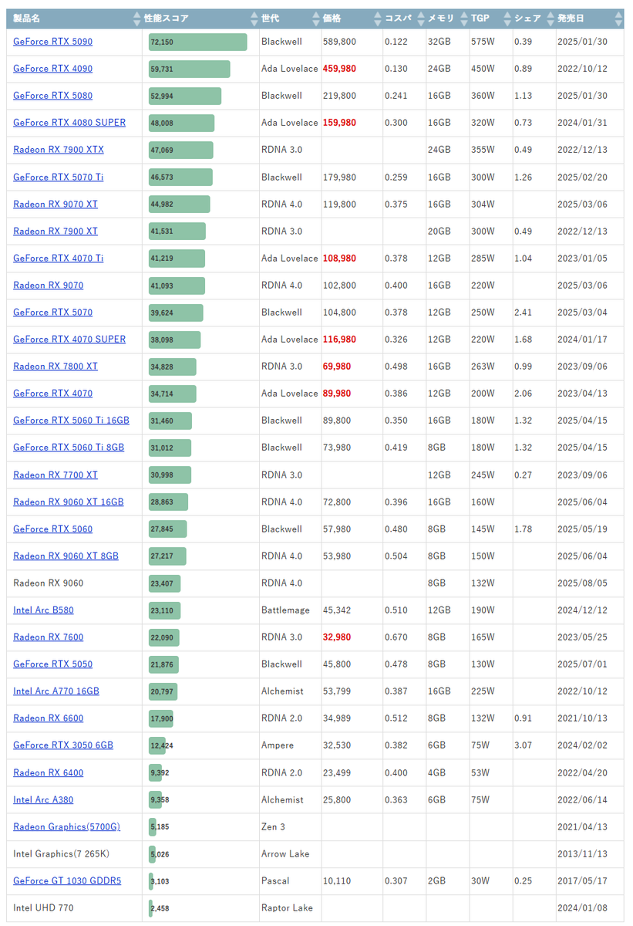Open the GeForce RTX 5050 link
Screen dimensions: 633x926
52,664
